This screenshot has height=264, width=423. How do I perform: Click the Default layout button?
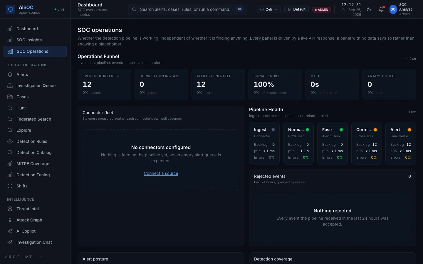point(296,9)
